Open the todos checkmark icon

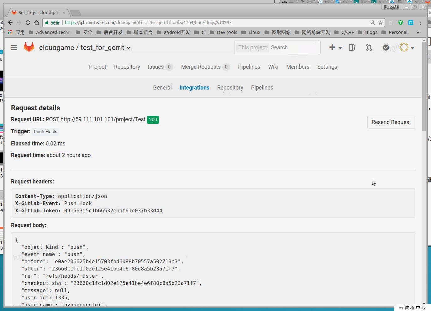386,47
